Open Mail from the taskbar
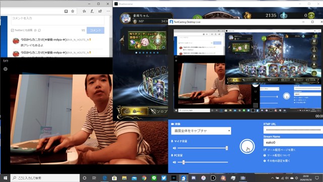 point(134,178)
